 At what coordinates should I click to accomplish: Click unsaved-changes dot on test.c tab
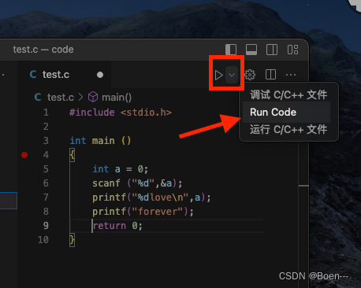click(x=100, y=75)
